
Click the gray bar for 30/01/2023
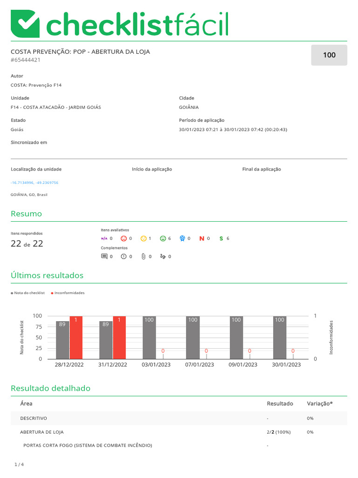coord(280,337)
